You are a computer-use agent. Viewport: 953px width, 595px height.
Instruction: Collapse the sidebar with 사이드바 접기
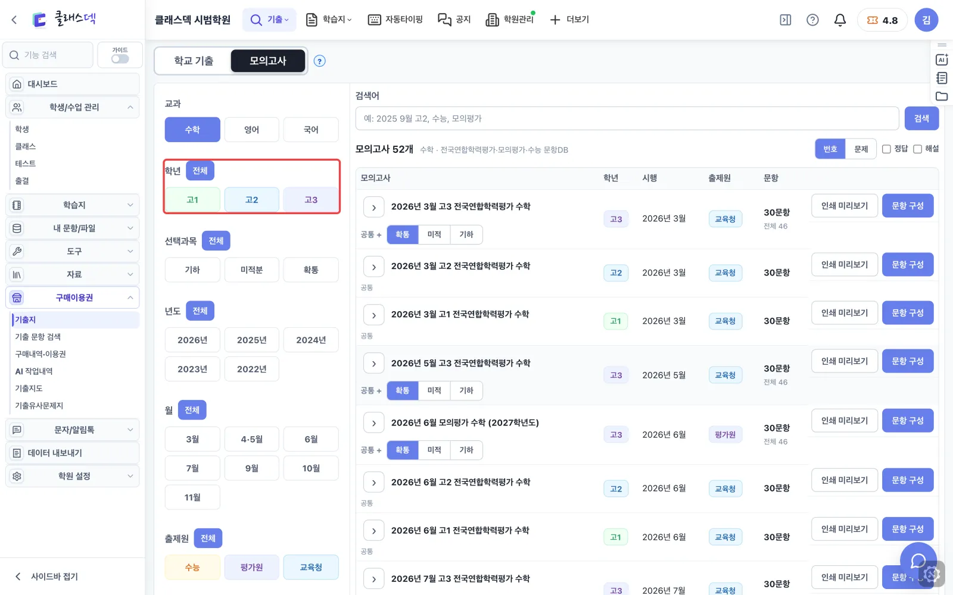pos(46,577)
